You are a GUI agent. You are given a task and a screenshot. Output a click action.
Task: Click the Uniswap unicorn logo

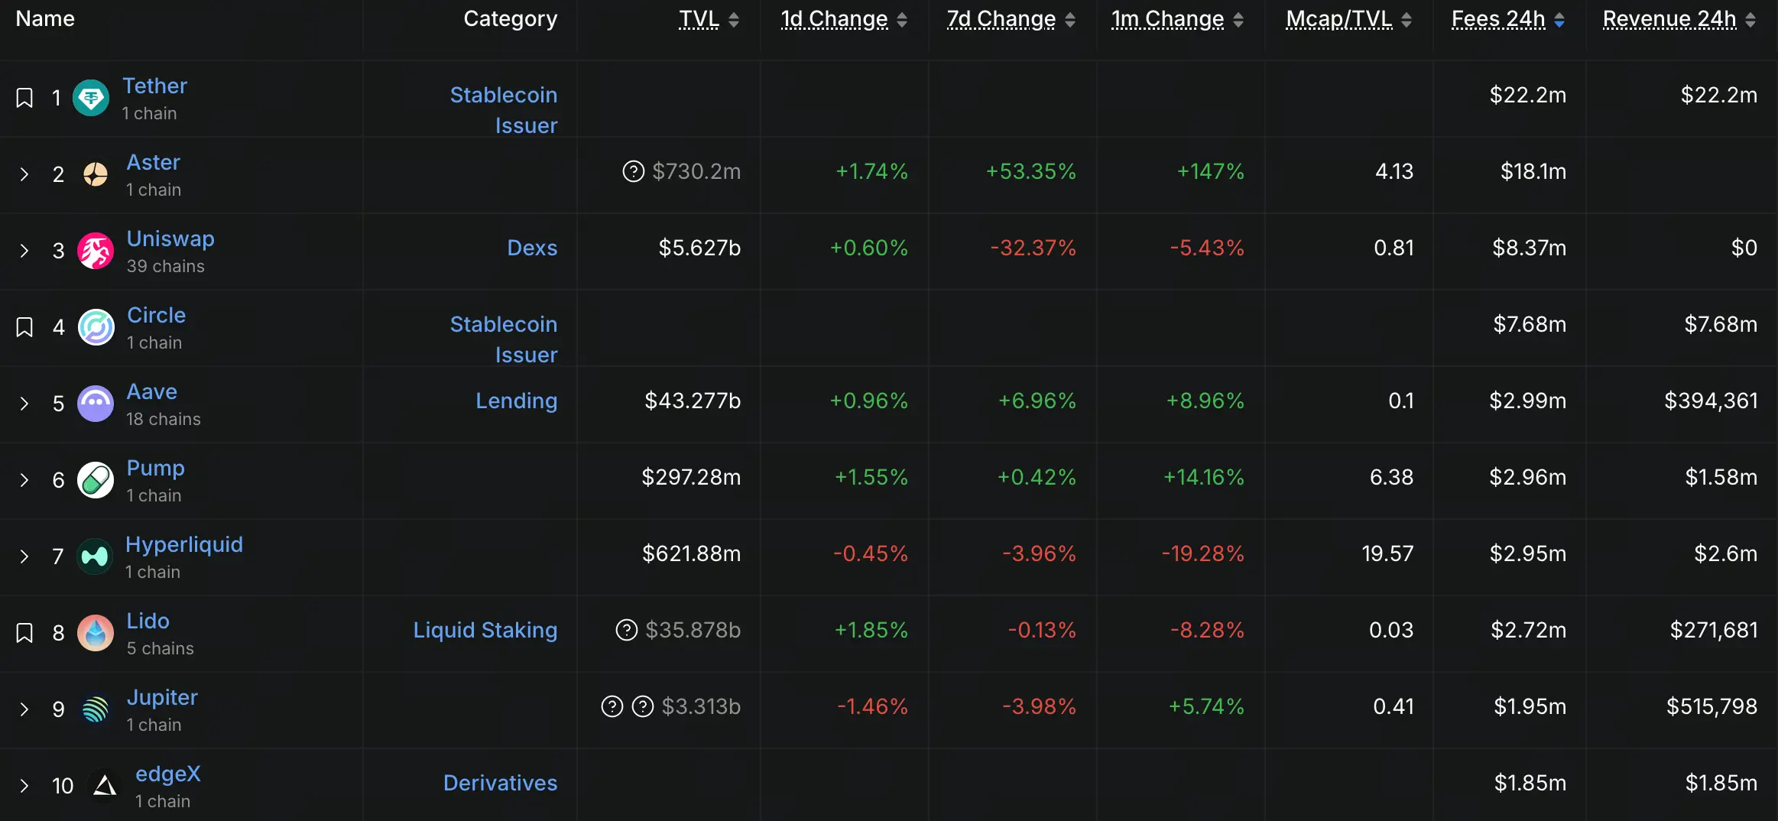pos(96,251)
